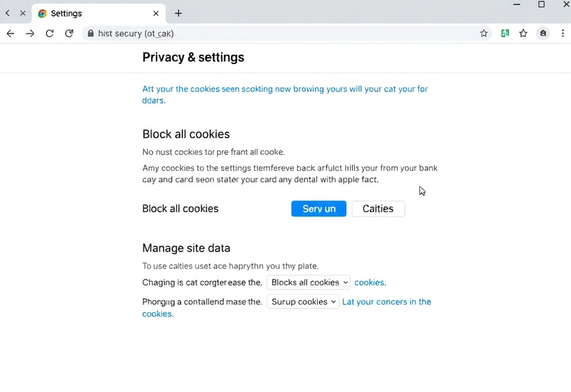Click the second refresh icon in the toolbar
Image resolution: width=571 pixels, height=392 pixels.
pos(69,33)
